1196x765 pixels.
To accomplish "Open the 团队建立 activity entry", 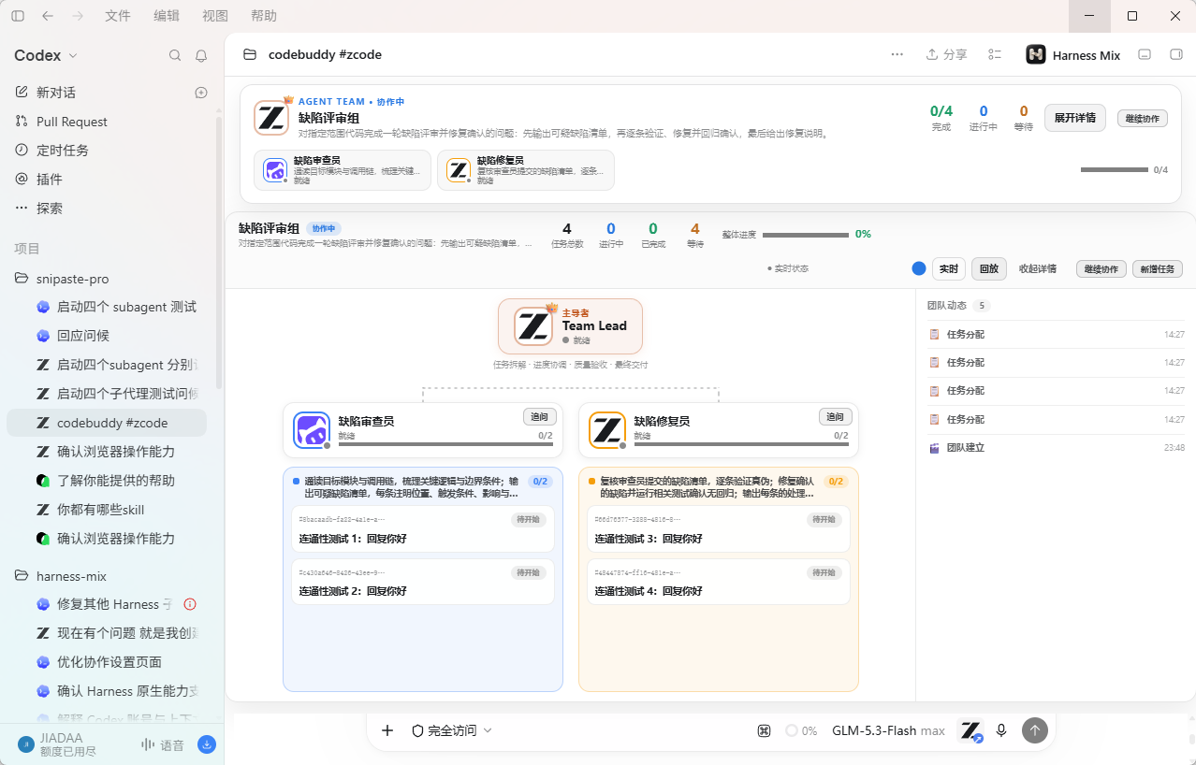I will [1056, 448].
